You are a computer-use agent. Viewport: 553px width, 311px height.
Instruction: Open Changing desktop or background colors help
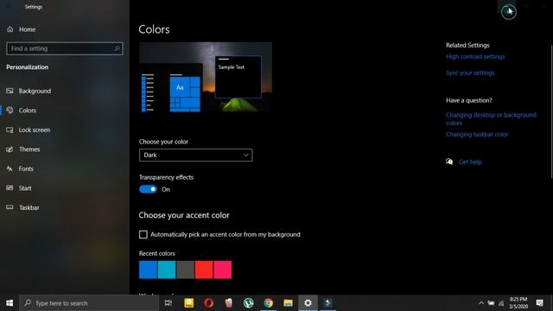491,119
